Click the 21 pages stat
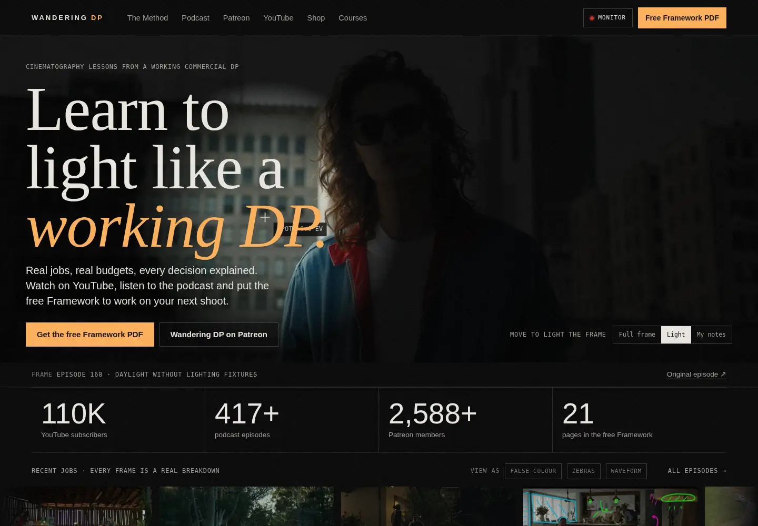758x526 pixels. 640,420
